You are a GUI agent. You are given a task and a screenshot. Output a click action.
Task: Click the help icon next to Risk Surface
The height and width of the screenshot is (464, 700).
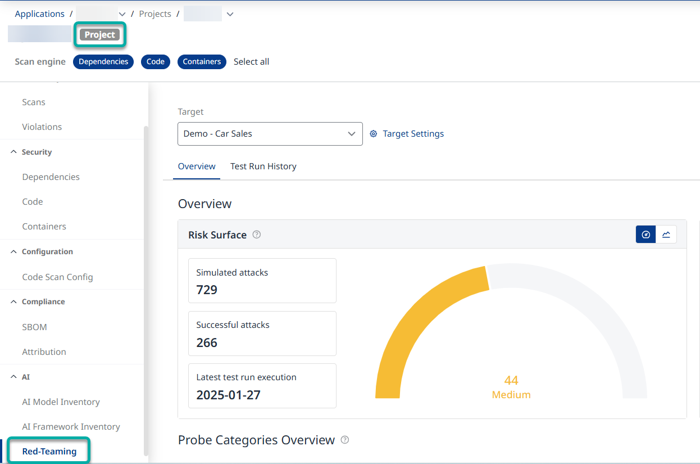click(257, 235)
